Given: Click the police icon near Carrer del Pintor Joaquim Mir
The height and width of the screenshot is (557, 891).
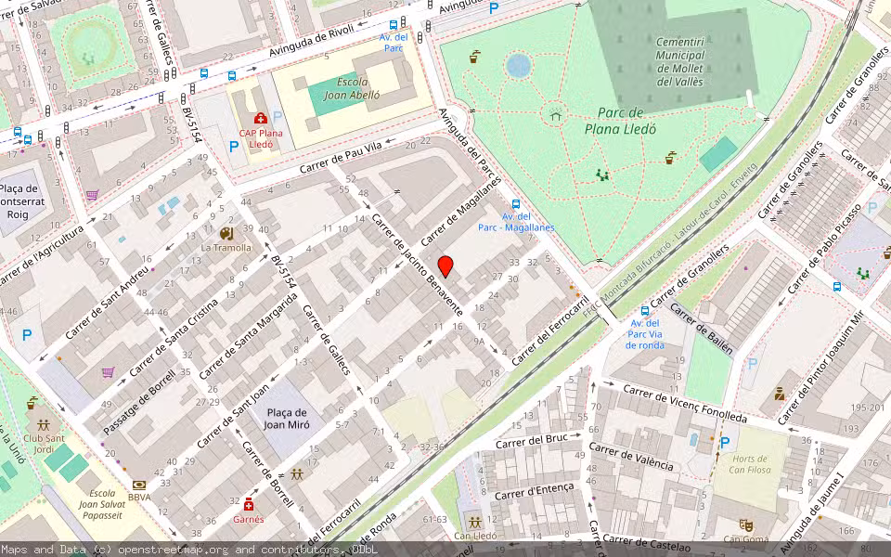Looking at the screenshot, I should tap(779, 394).
